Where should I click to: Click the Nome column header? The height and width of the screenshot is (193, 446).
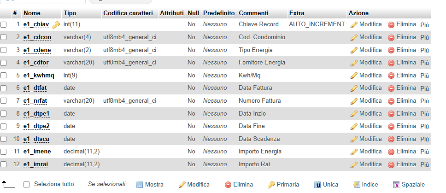point(32,13)
